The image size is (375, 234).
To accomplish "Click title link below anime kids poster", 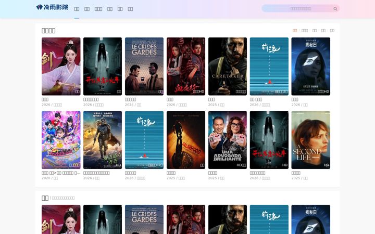I will tap(61, 173).
